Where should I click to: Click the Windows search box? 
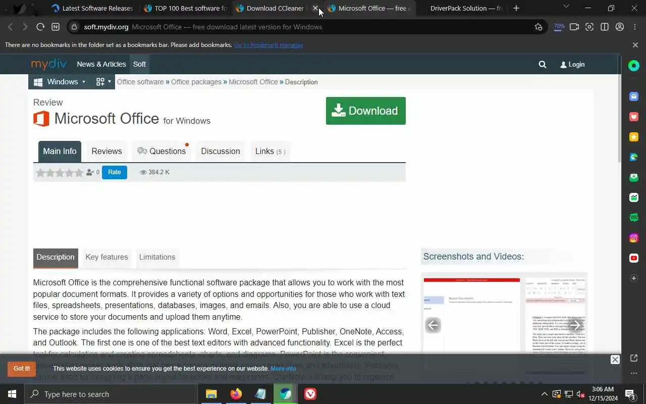[111, 394]
